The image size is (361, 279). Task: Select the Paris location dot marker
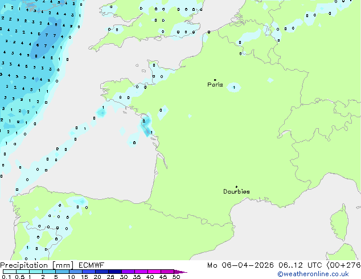click(215, 80)
